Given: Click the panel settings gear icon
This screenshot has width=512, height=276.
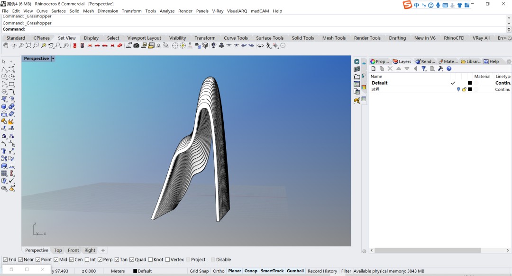Looking at the screenshot, I should coord(508,61).
